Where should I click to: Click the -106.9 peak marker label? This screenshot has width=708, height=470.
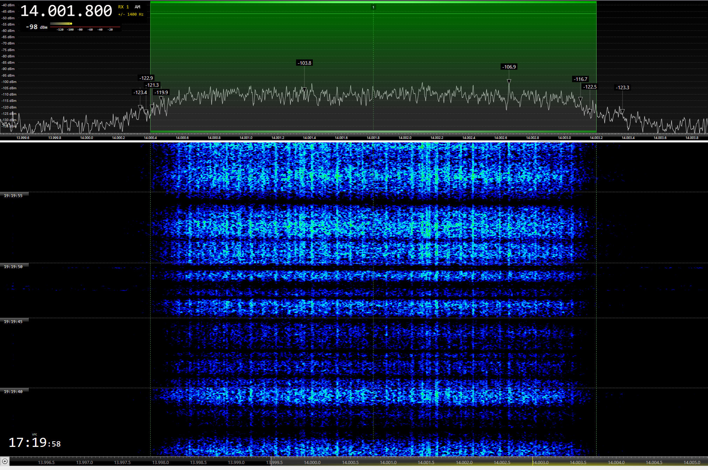coord(509,67)
